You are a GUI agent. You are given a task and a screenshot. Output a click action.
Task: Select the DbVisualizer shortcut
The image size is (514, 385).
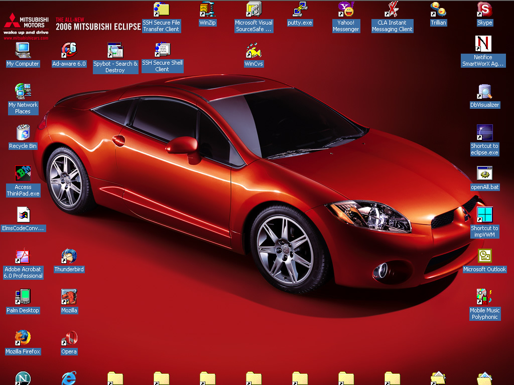(484, 92)
